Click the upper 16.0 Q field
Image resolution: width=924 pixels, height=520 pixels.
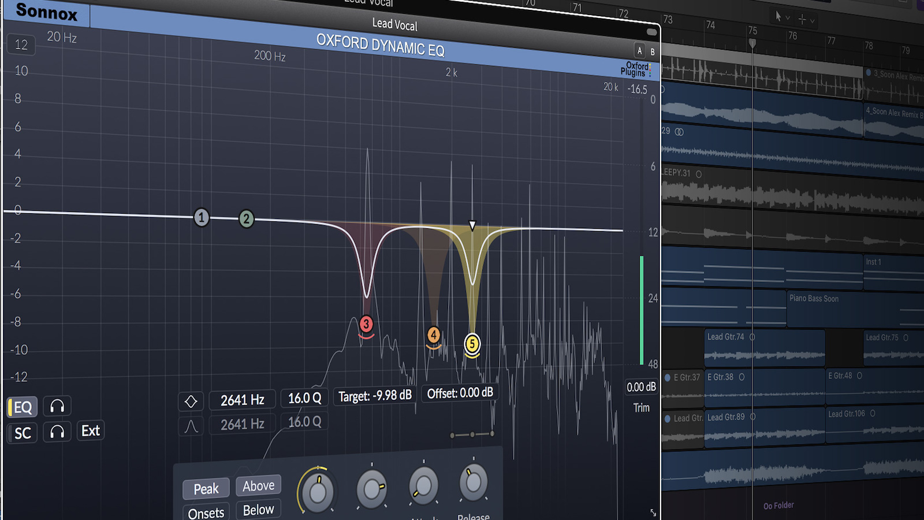(x=304, y=398)
